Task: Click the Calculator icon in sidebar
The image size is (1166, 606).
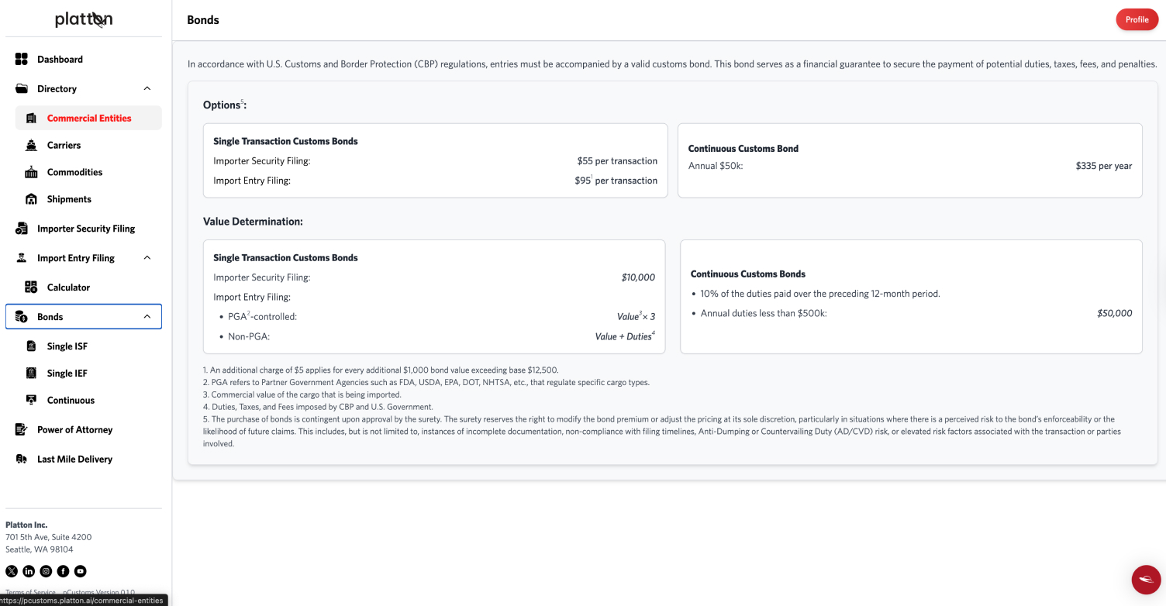Action: tap(31, 288)
